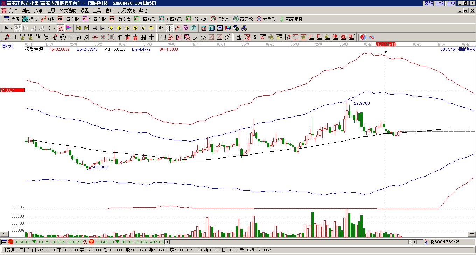
Task: Toggle the 极反 channel indicator button
Action: (60, 28)
